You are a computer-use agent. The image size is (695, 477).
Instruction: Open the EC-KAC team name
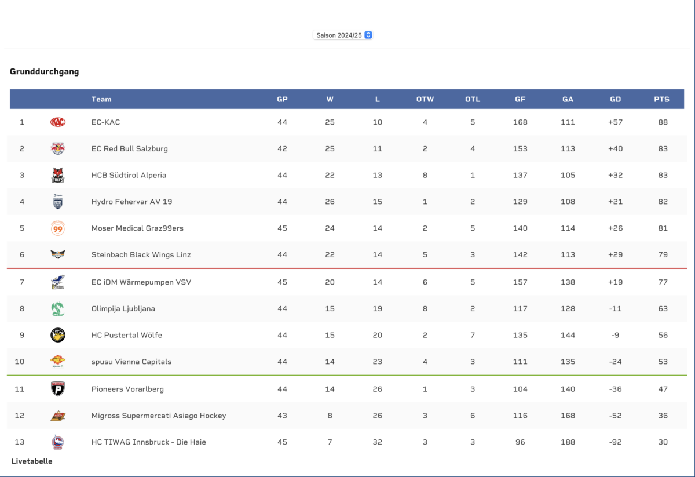(x=106, y=122)
